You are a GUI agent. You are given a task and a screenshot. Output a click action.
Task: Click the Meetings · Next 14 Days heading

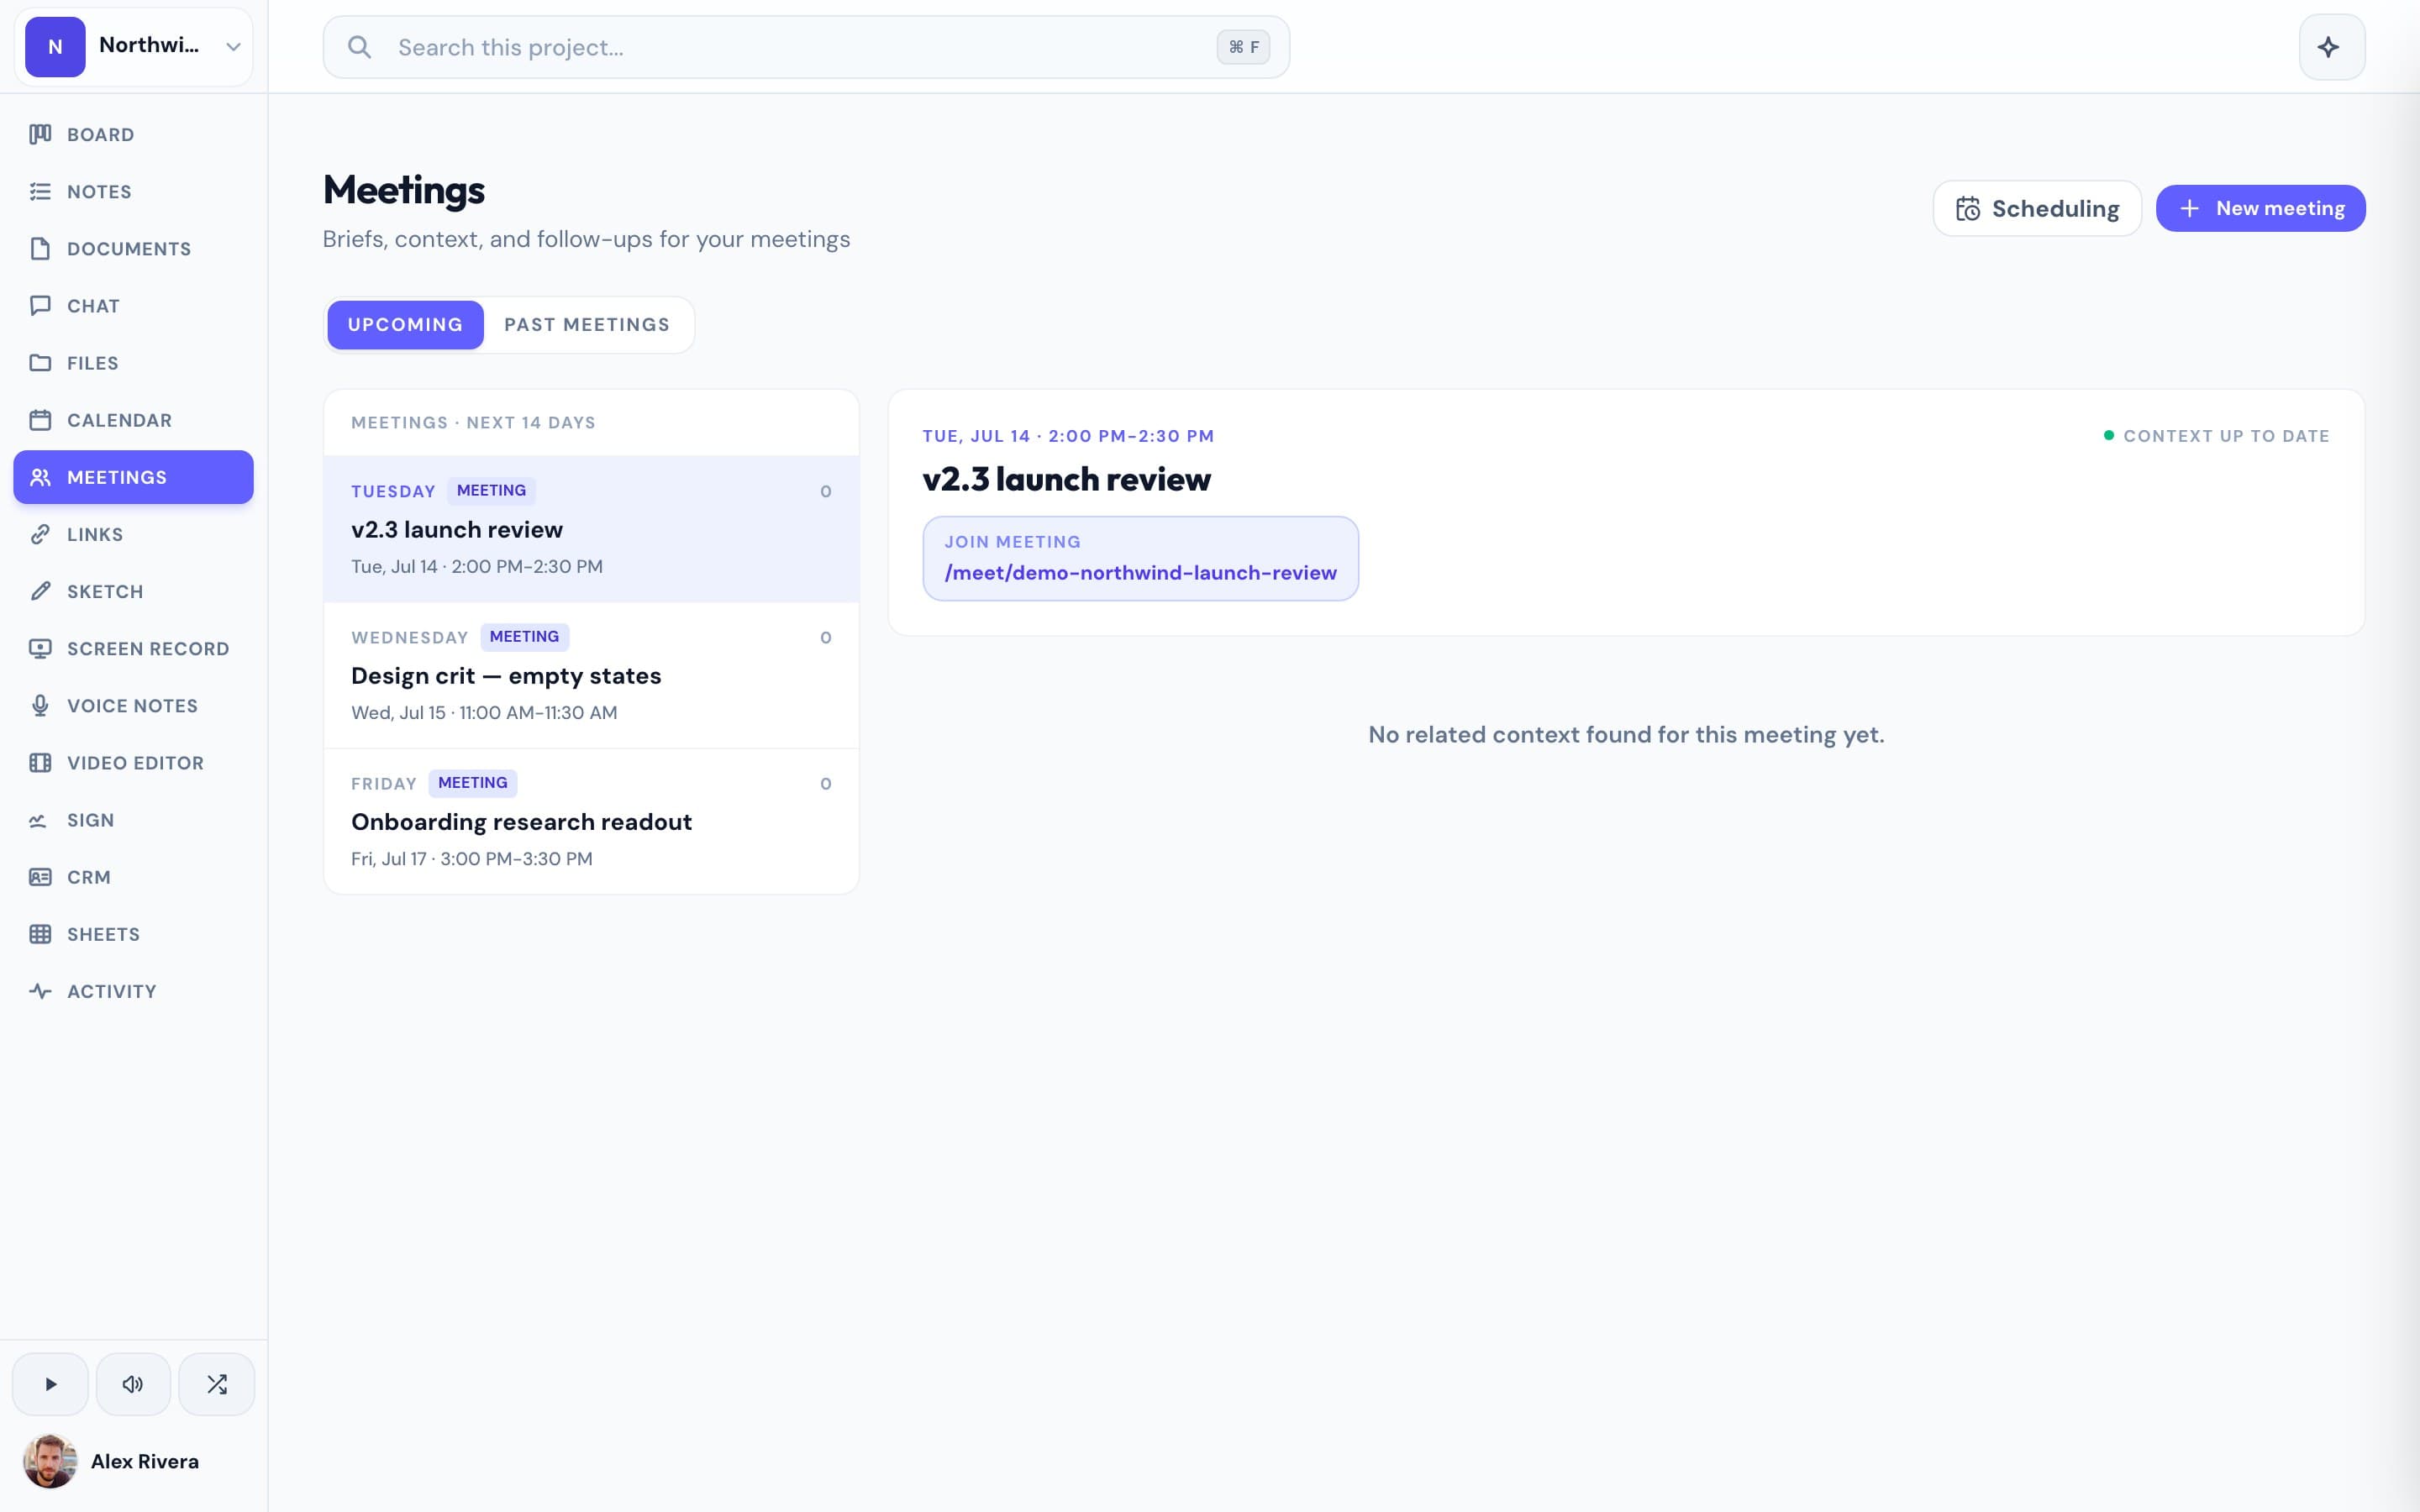(x=473, y=423)
